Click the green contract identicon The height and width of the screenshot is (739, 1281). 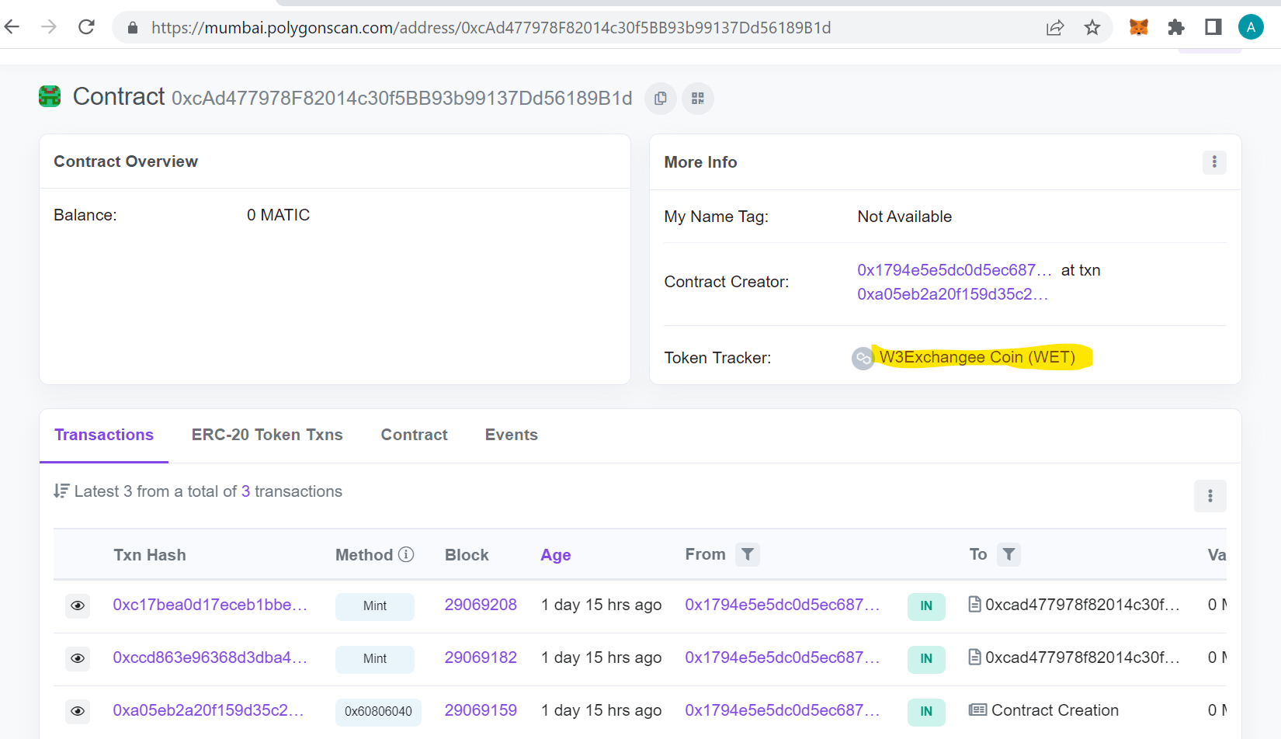50,97
